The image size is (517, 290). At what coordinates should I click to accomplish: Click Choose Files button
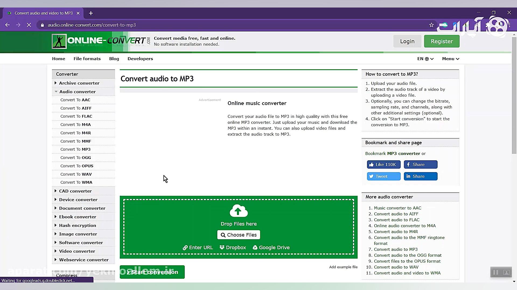point(239,235)
